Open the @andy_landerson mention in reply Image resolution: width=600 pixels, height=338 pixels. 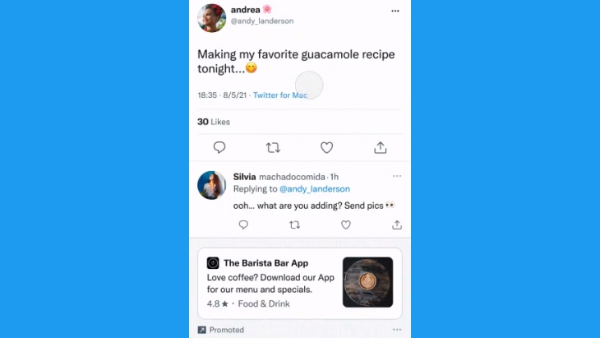tap(315, 188)
